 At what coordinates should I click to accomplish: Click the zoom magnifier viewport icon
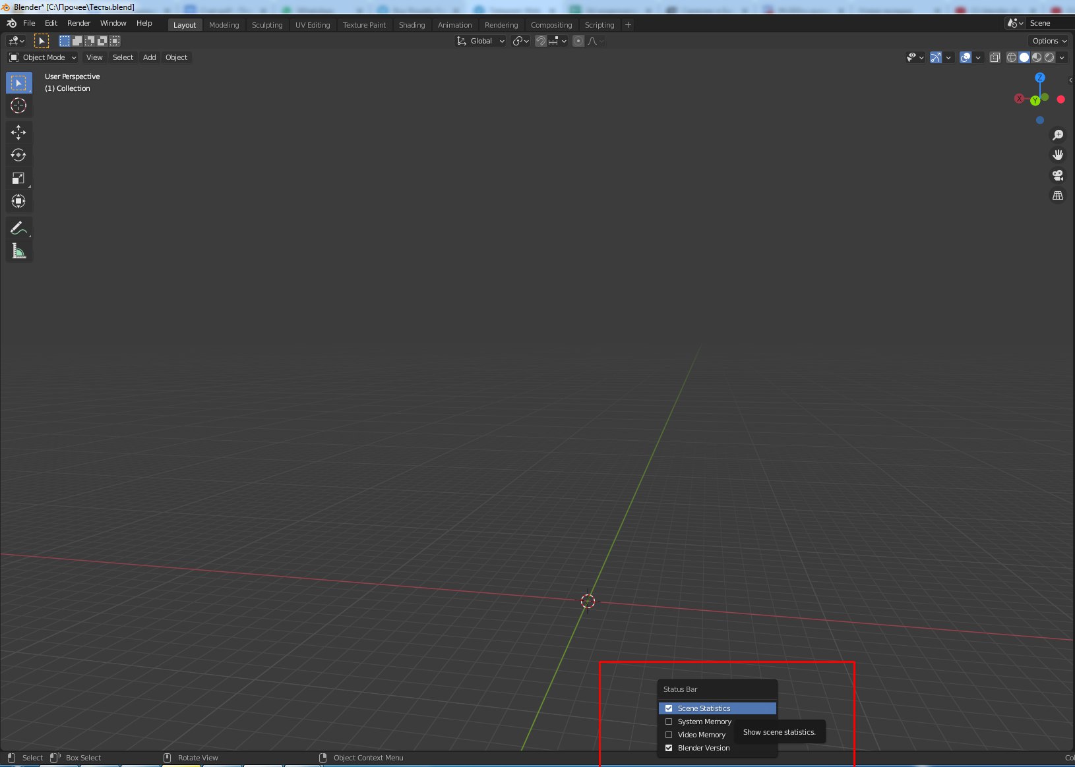[1058, 135]
